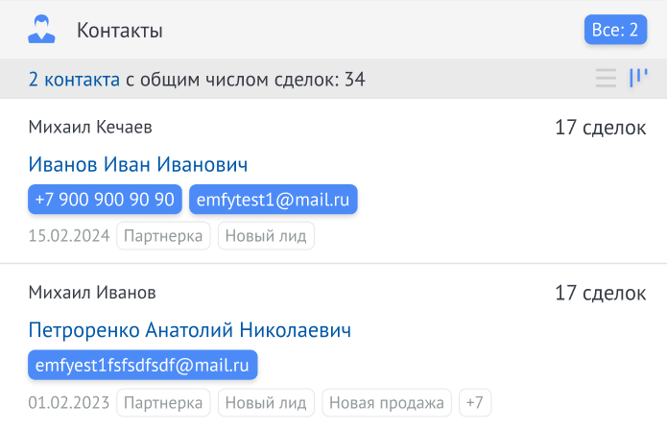
Task: Select 'Партнерка' tag under Петроренко
Action: 163,402
